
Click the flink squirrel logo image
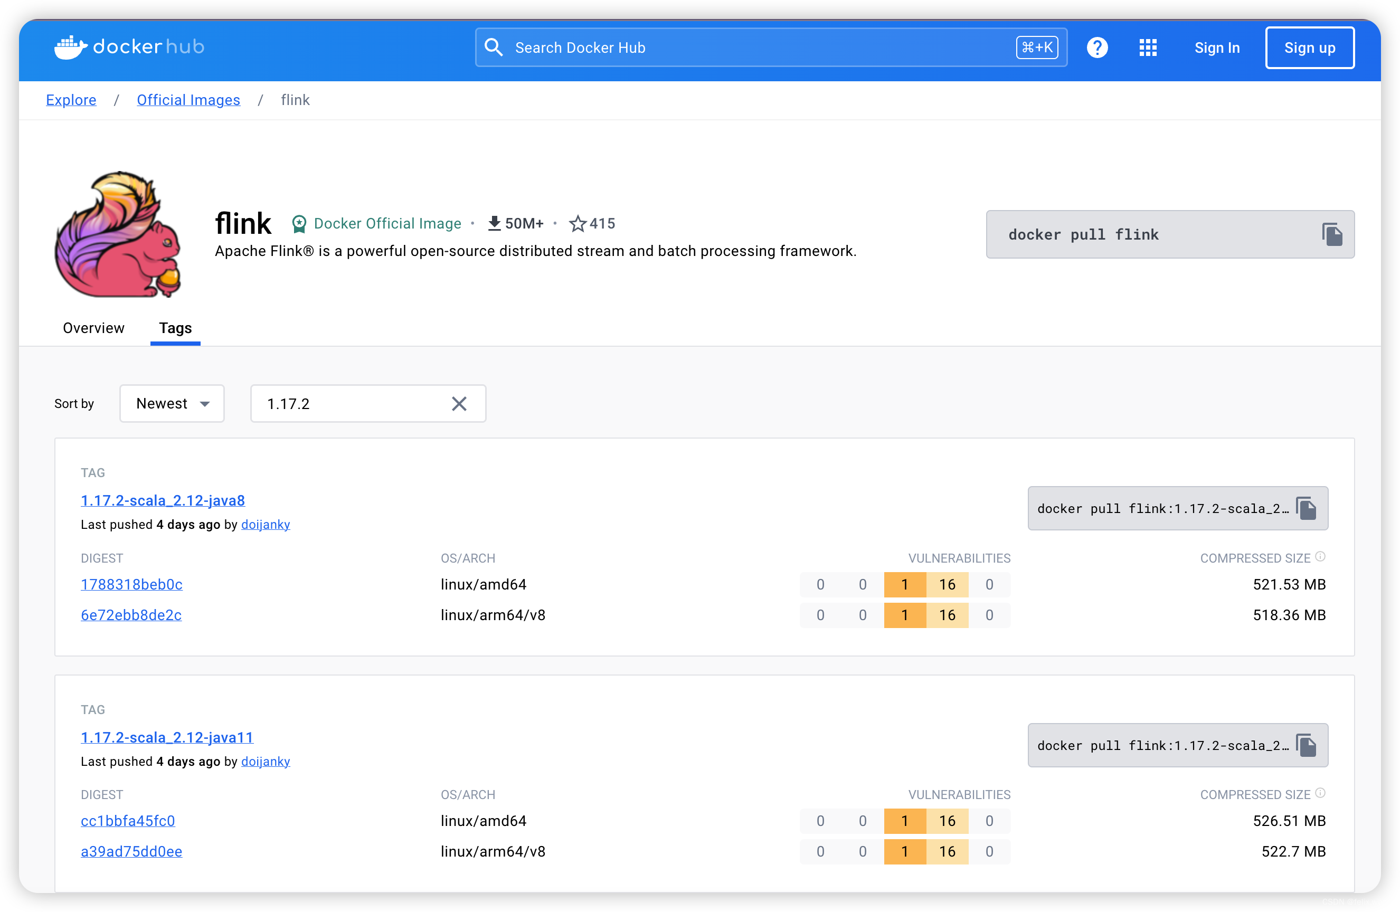click(x=118, y=235)
